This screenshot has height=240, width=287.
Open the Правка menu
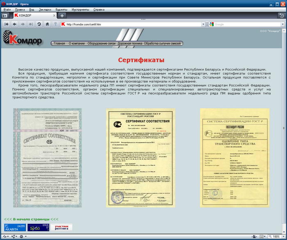coord(20,10)
